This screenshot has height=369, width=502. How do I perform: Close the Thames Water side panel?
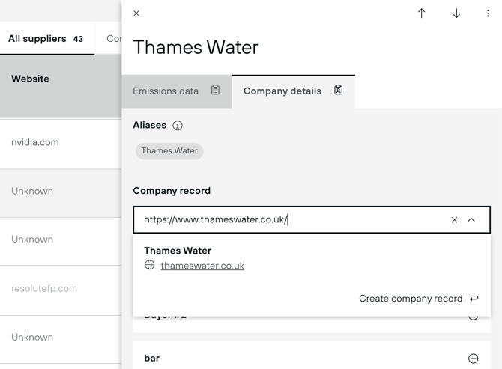pyautogui.click(x=136, y=13)
